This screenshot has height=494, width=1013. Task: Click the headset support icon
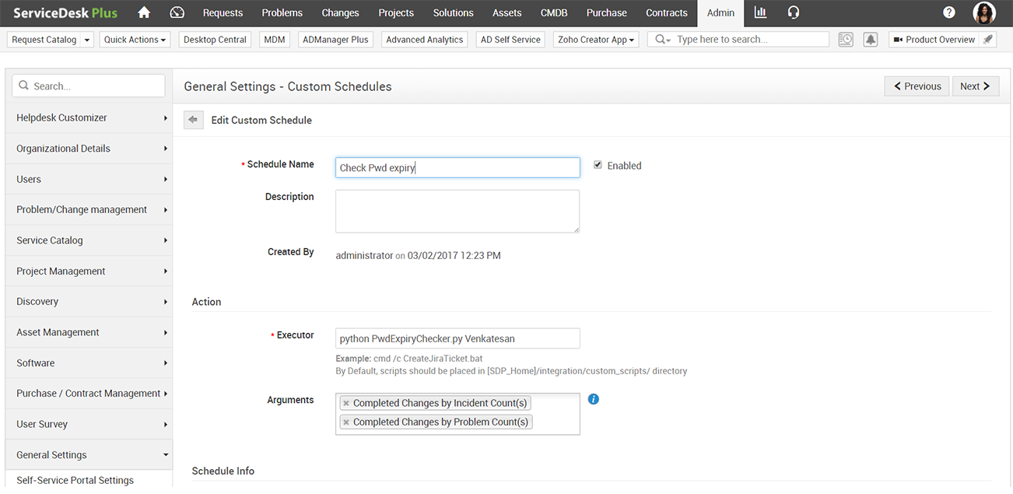(794, 12)
